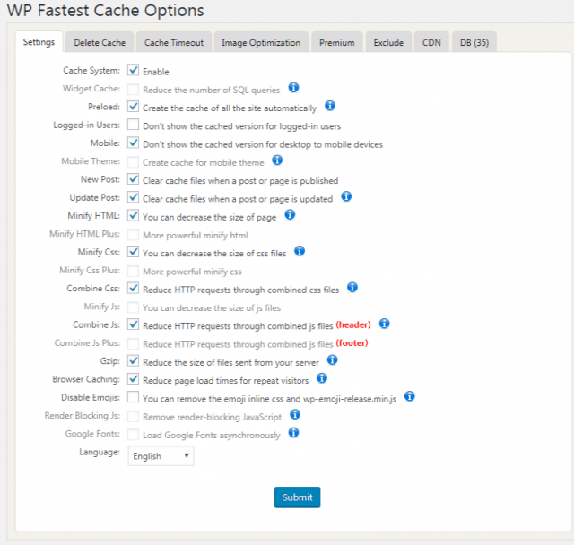Click the Render Blocking Js info icon
Viewport: 574px width, 545px height.
click(294, 414)
